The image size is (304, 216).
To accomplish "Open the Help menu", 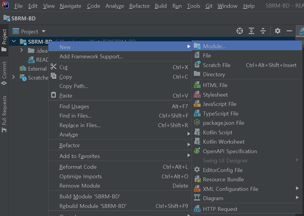I will click(x=249, y=6).
